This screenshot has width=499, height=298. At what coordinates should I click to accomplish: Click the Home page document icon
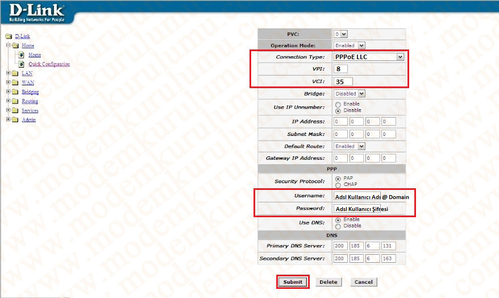22,55
